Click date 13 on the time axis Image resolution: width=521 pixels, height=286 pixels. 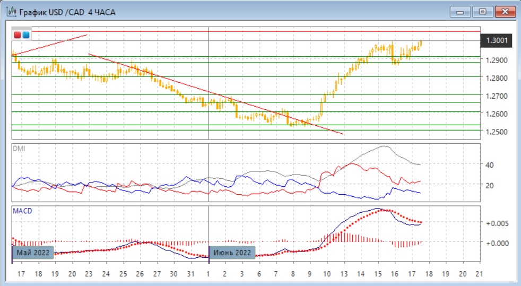(343, 274)
